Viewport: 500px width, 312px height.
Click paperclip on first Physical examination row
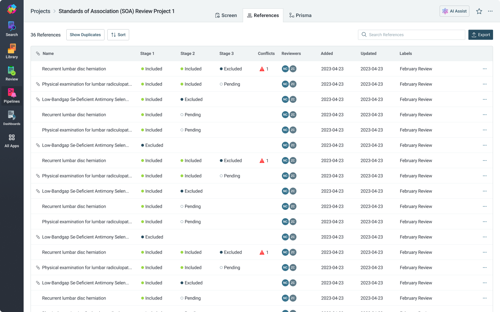[x=38, y=84]
